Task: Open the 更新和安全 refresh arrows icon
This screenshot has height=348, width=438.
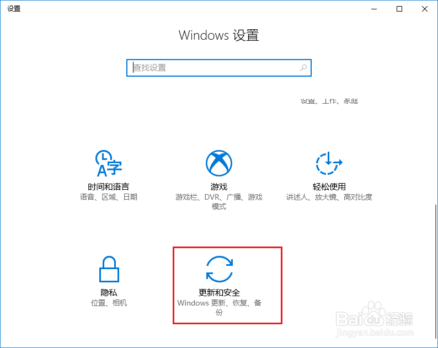Action: pos(220,269)
